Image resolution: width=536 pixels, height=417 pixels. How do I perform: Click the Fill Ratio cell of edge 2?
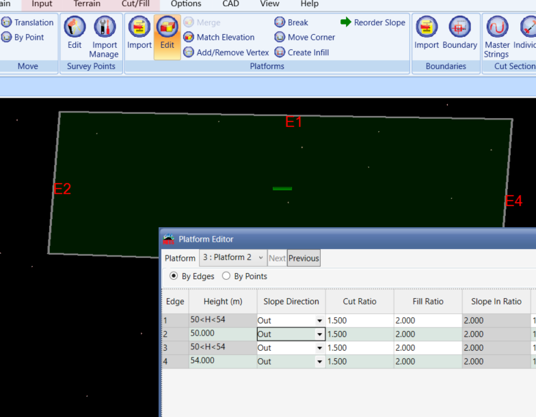pos(428,334)
